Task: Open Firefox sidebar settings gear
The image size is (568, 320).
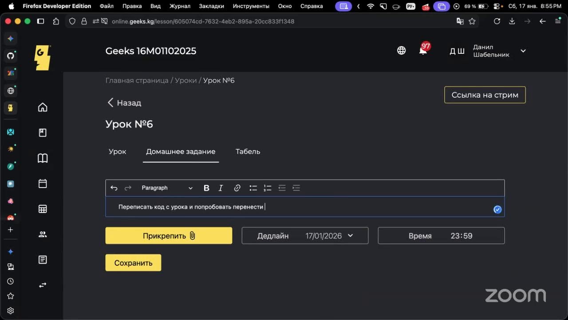Action: [11, 311]
